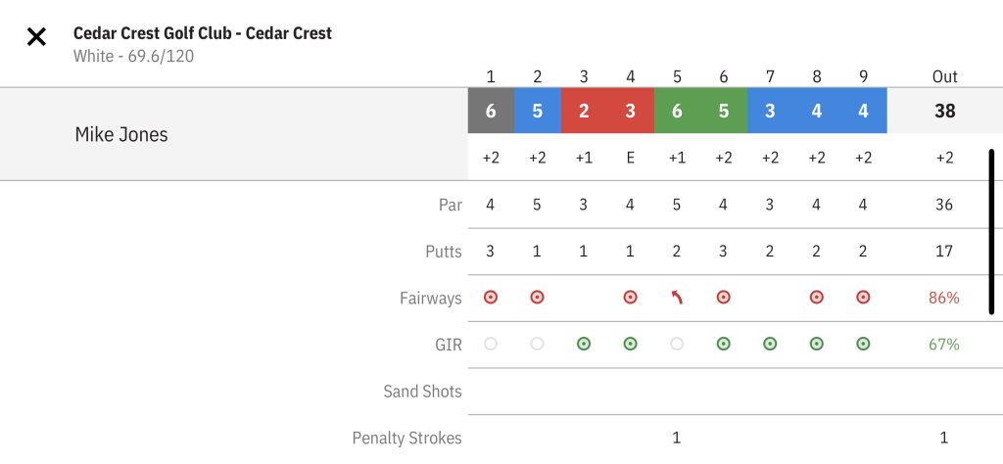Click the missed-left fairway arrow on hole 5
Screen dimensions: 1003x464
pyautogui.click(x=677, y=298)
